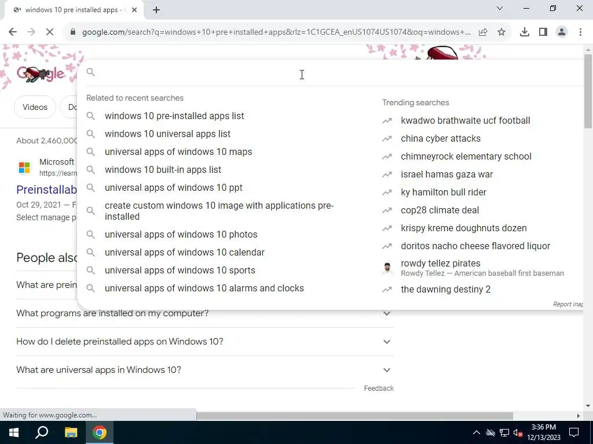This screenshot has width=593, height=444.
Task: Expand What are universal apps in Windows 10
Action: pyautogui.click(x=204, y=370)
